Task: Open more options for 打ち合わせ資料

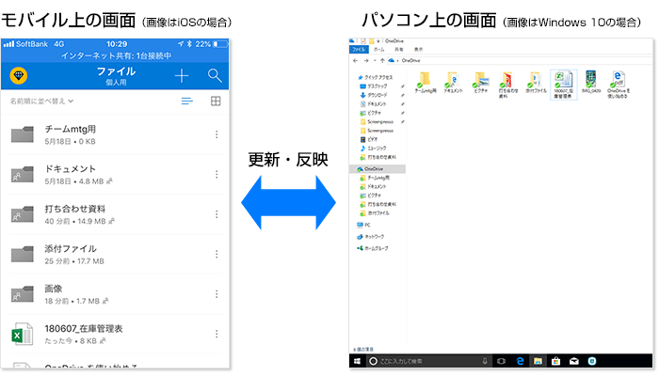Action: (217, 214)
